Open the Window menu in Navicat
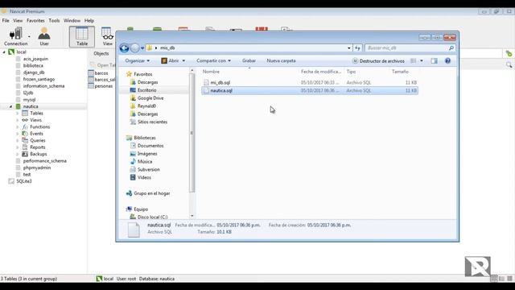 click(72, 20)
